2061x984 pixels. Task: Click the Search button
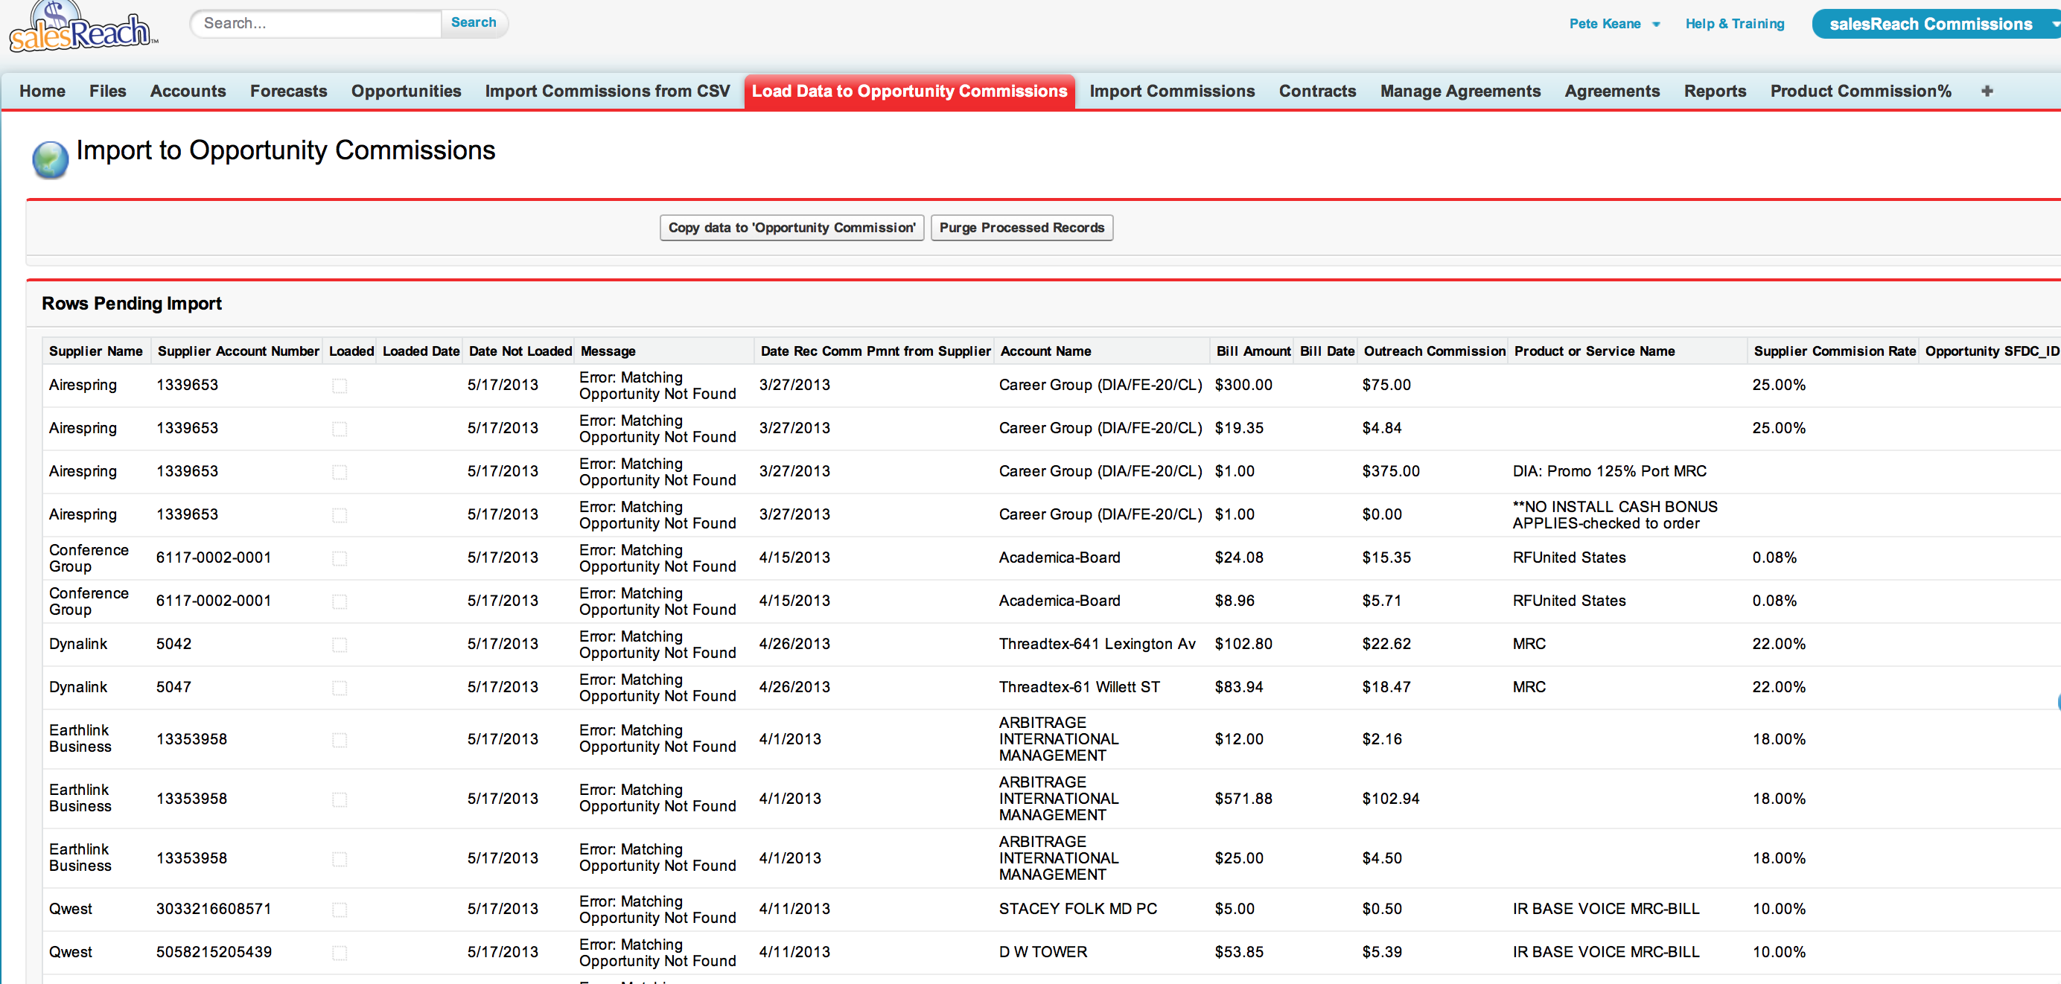[x=473, y=22]
